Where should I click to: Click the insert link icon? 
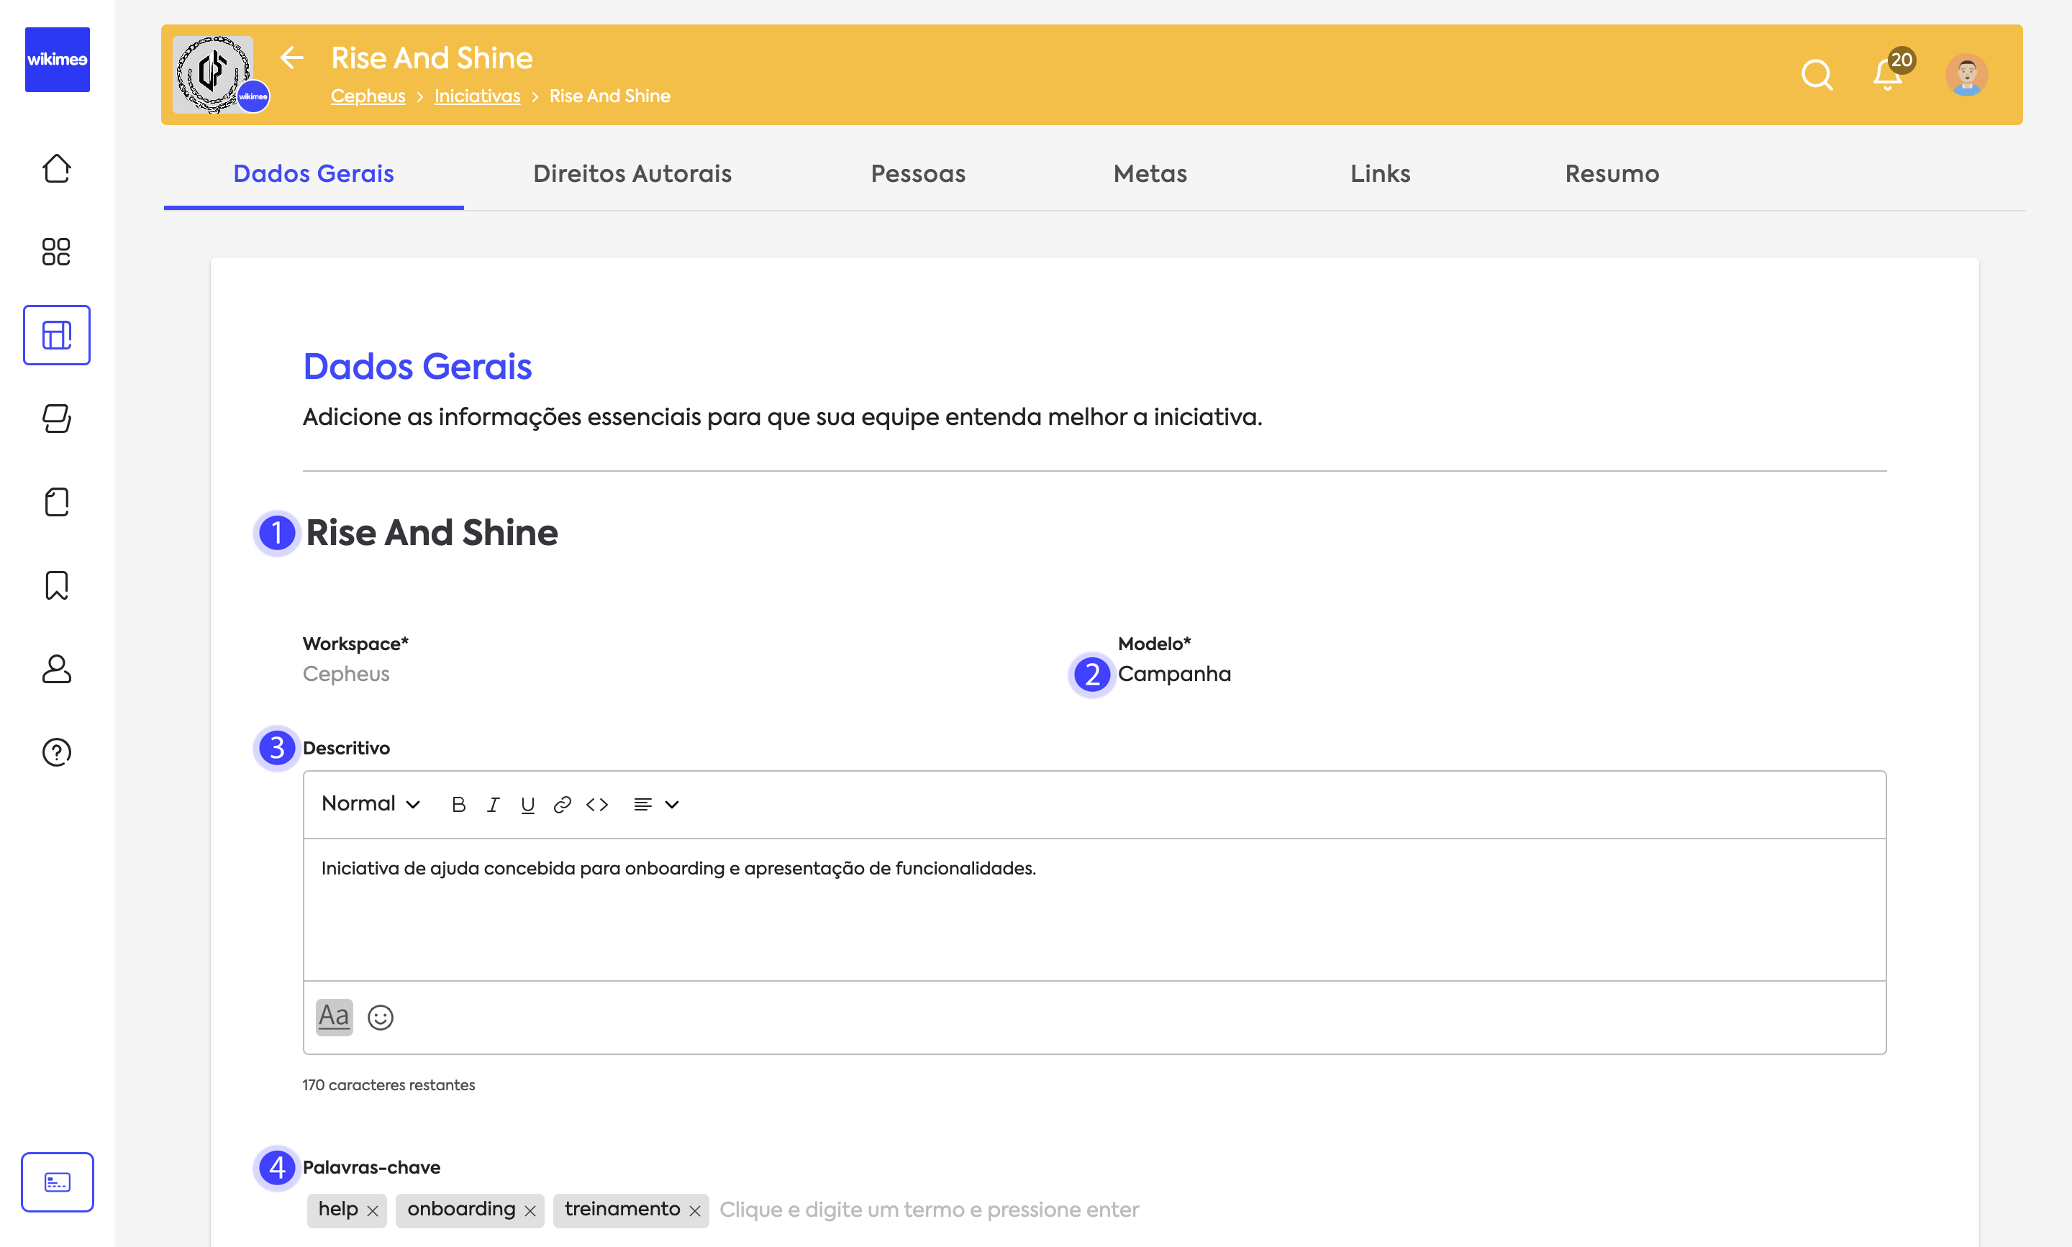pos(563,804)
